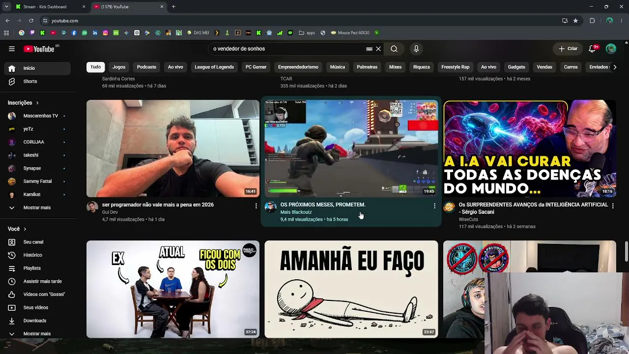Open options menu for the WiseCuts video
629x354 pixels.
[613, 206]
